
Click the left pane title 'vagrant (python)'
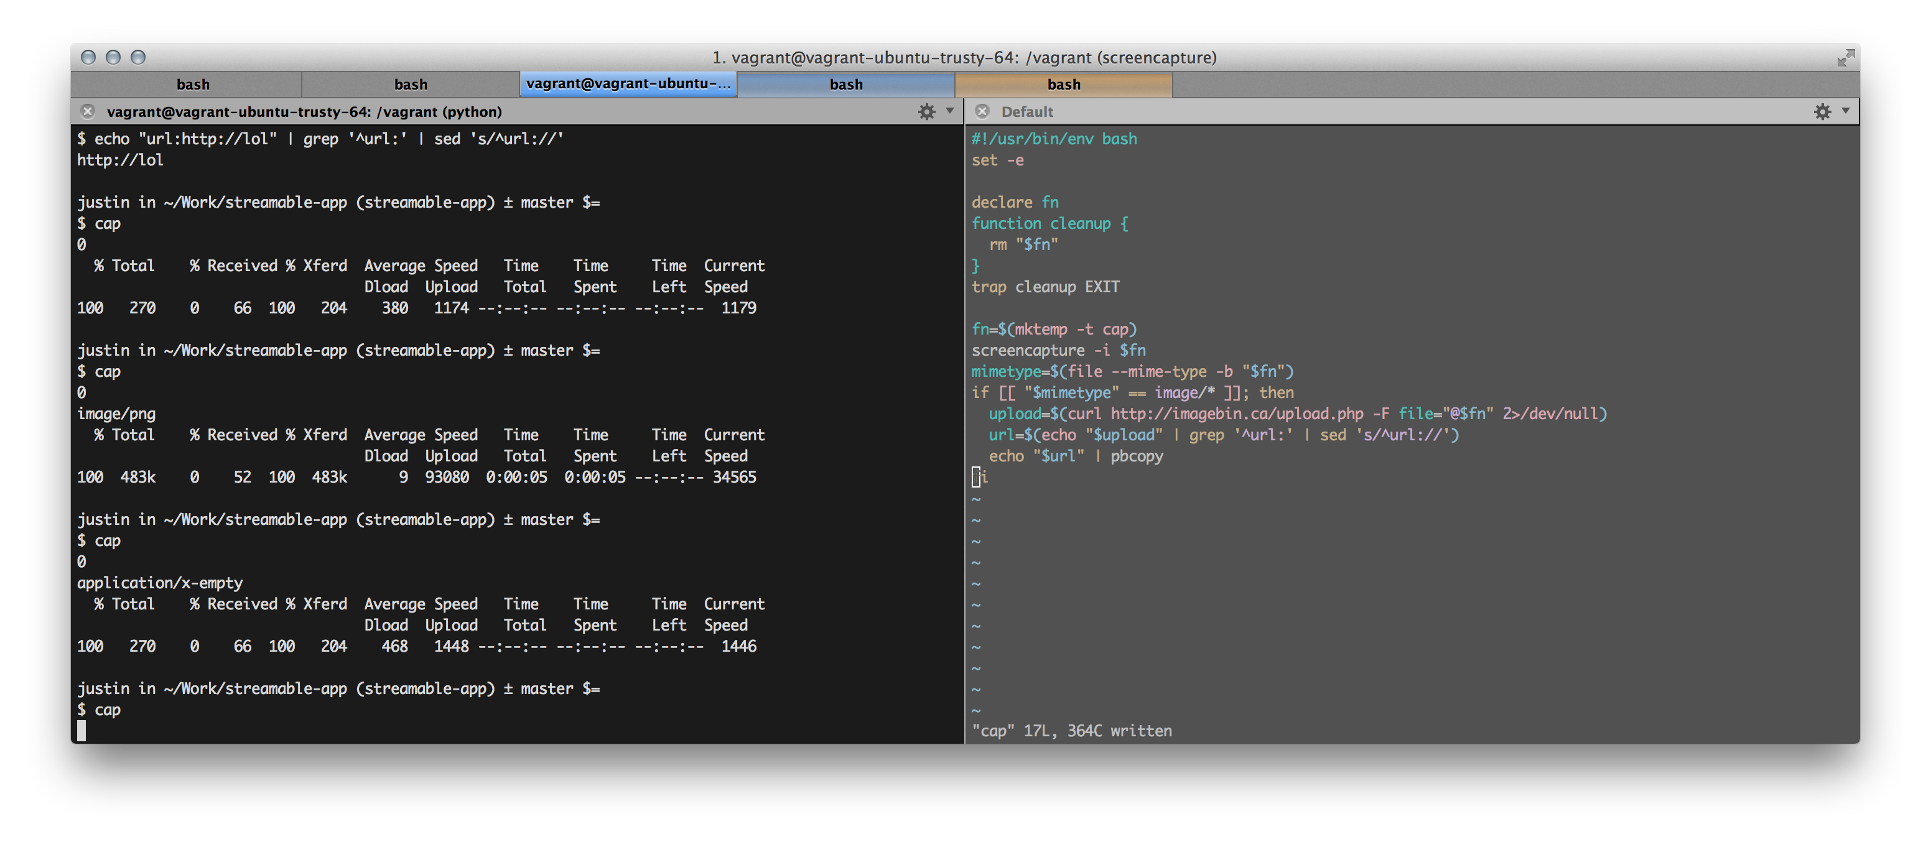pyautogui.click(x=304, y=111)
